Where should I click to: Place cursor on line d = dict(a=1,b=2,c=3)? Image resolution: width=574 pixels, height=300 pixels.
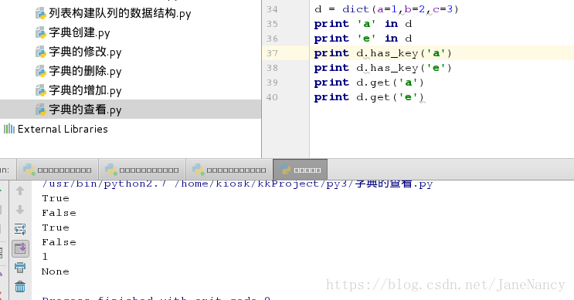coord(386,9)
